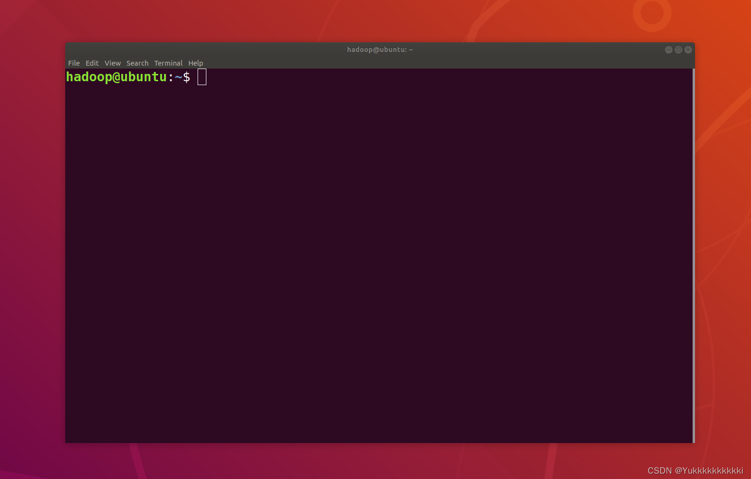
Task: Click the terminal cursor block
Action: coord(202,77)
